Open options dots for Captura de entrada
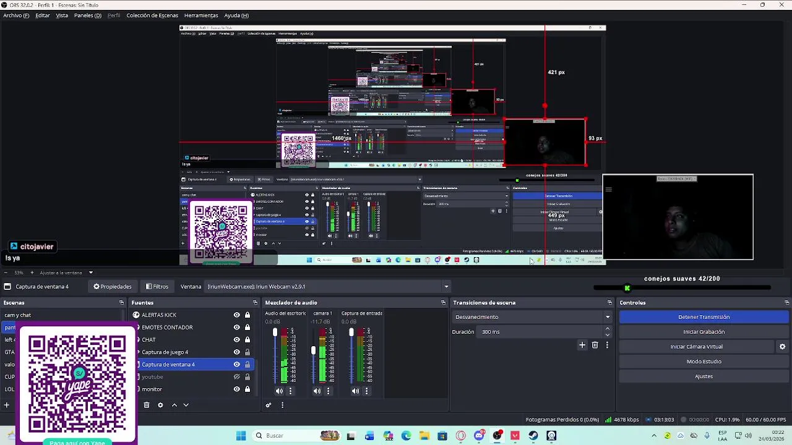 366,391
